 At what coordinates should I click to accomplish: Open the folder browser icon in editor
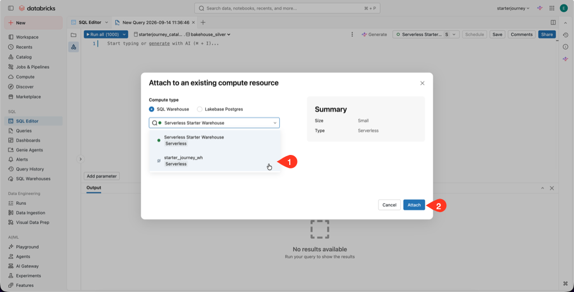click(73, 35)
